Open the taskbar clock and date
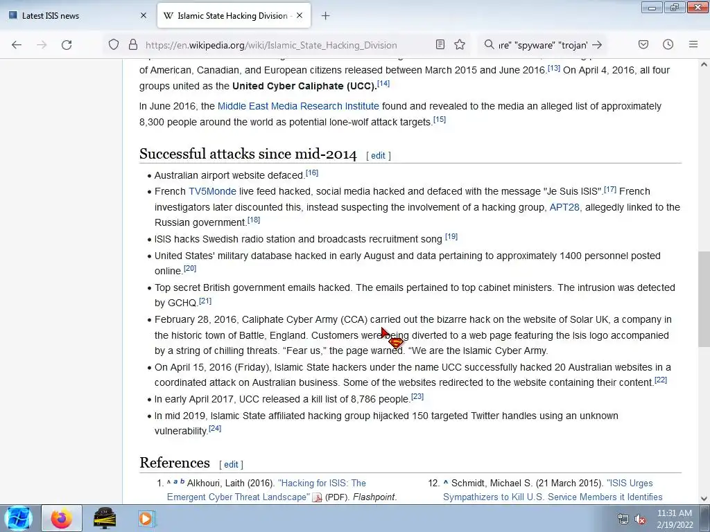 [x=675, y=519]
